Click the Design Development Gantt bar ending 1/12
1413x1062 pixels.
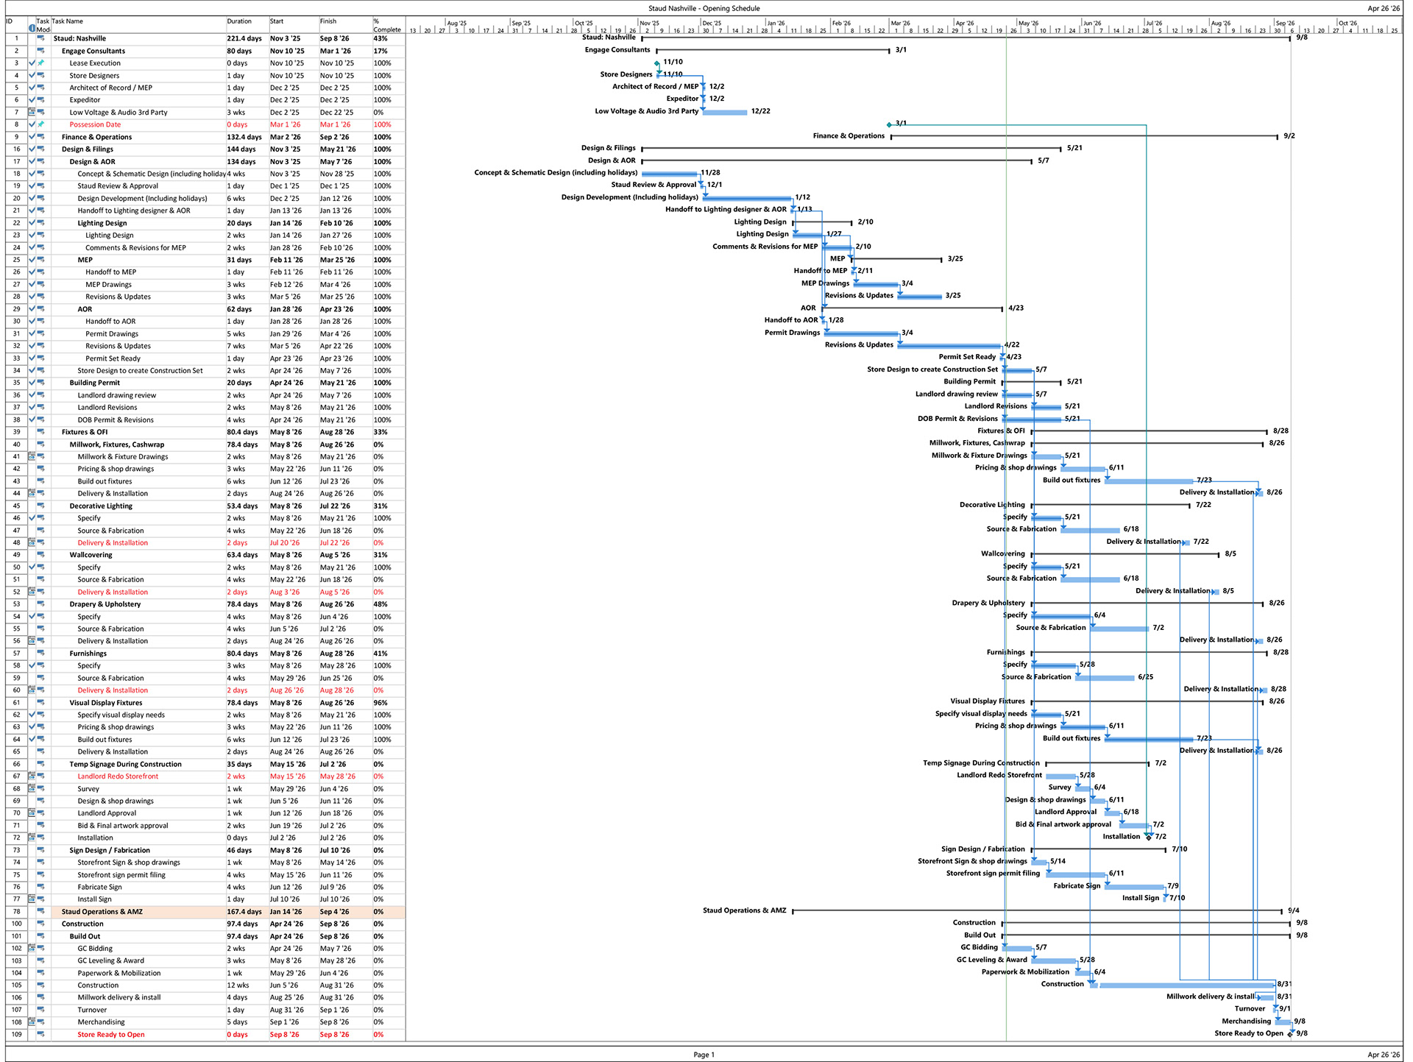pos(747,198)
